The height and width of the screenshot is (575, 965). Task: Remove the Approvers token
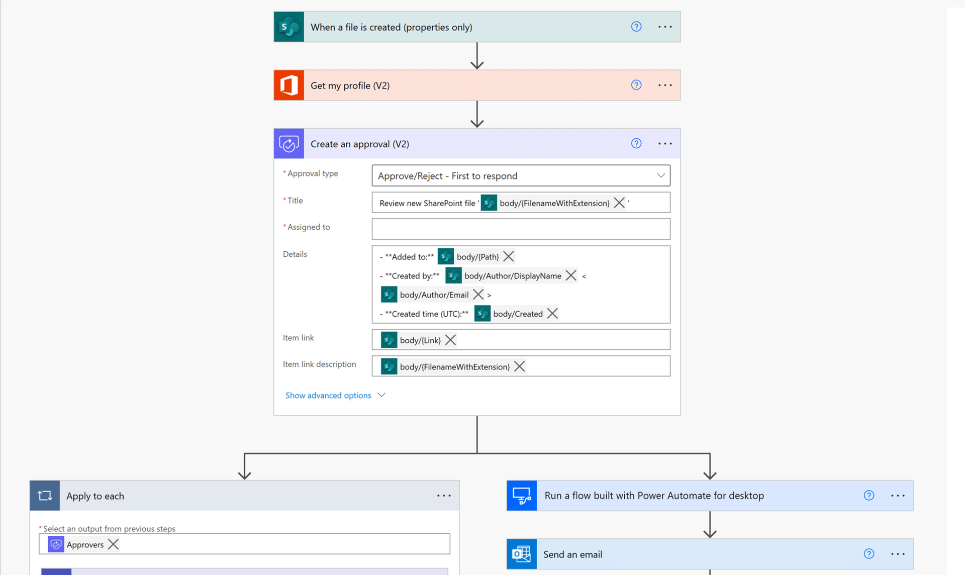point(114,544)
